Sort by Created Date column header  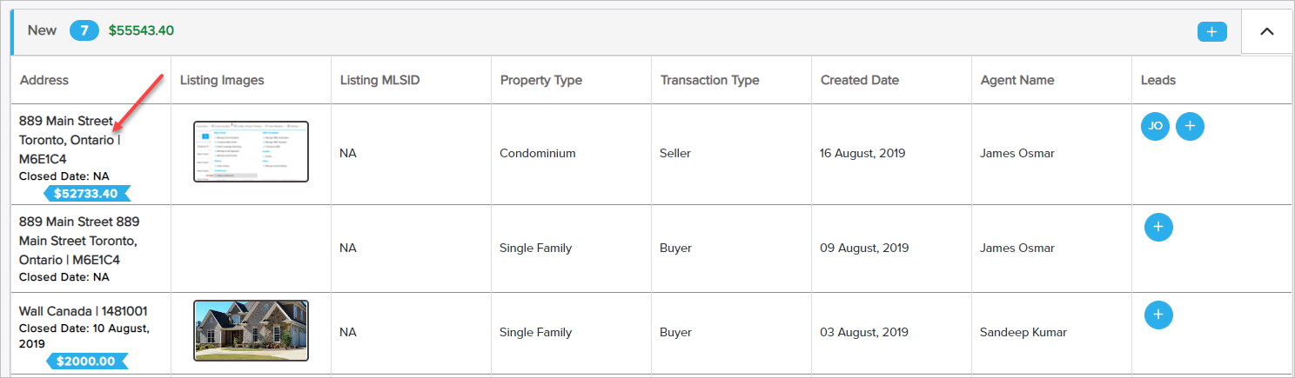859,80
